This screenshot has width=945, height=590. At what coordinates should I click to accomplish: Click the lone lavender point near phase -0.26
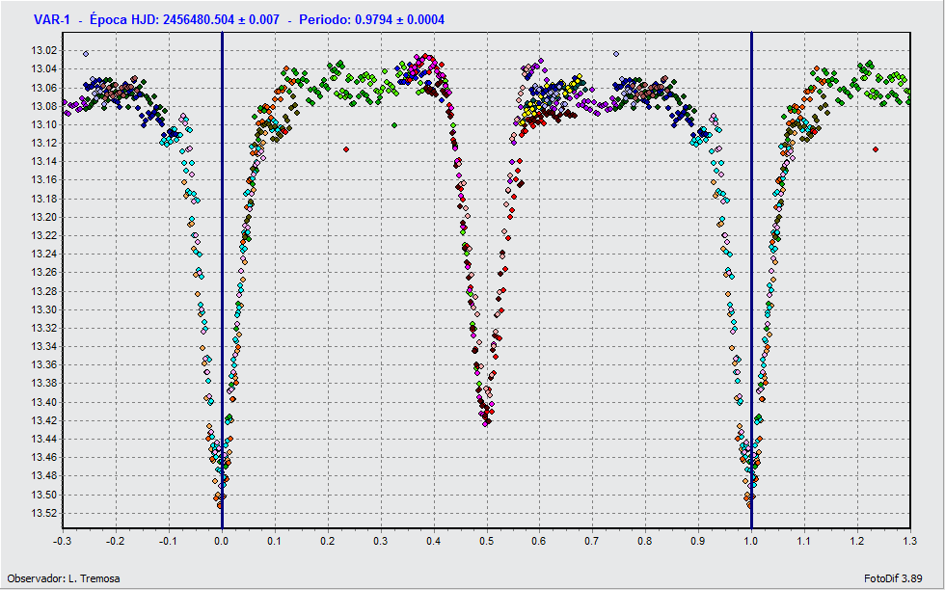(x=86, y=54)
